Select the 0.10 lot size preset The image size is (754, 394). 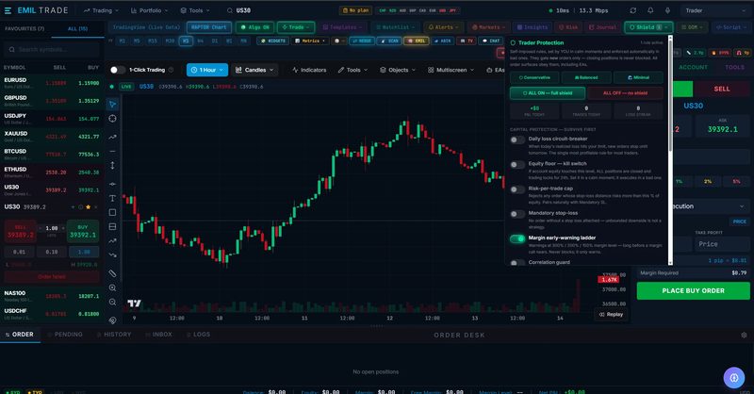[x=52, y=252]
